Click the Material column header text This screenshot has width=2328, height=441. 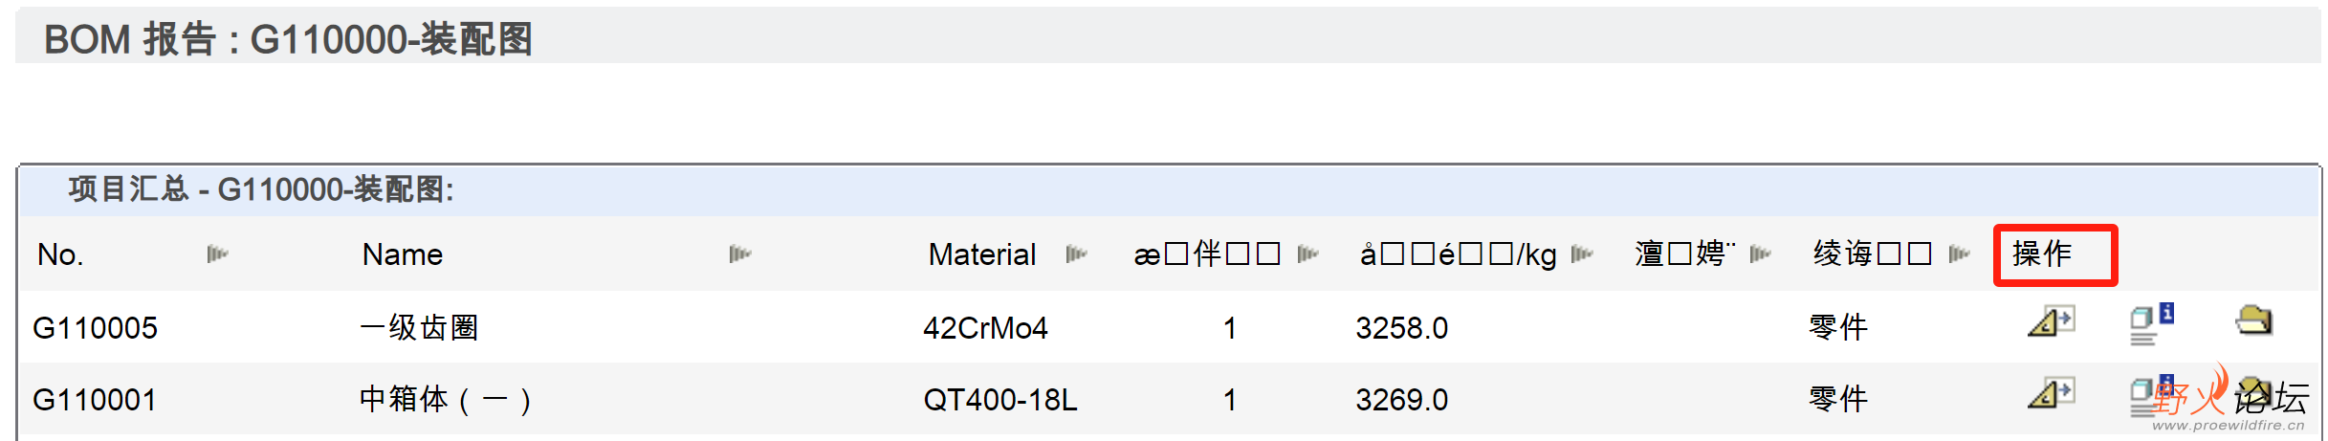point(981,254)
